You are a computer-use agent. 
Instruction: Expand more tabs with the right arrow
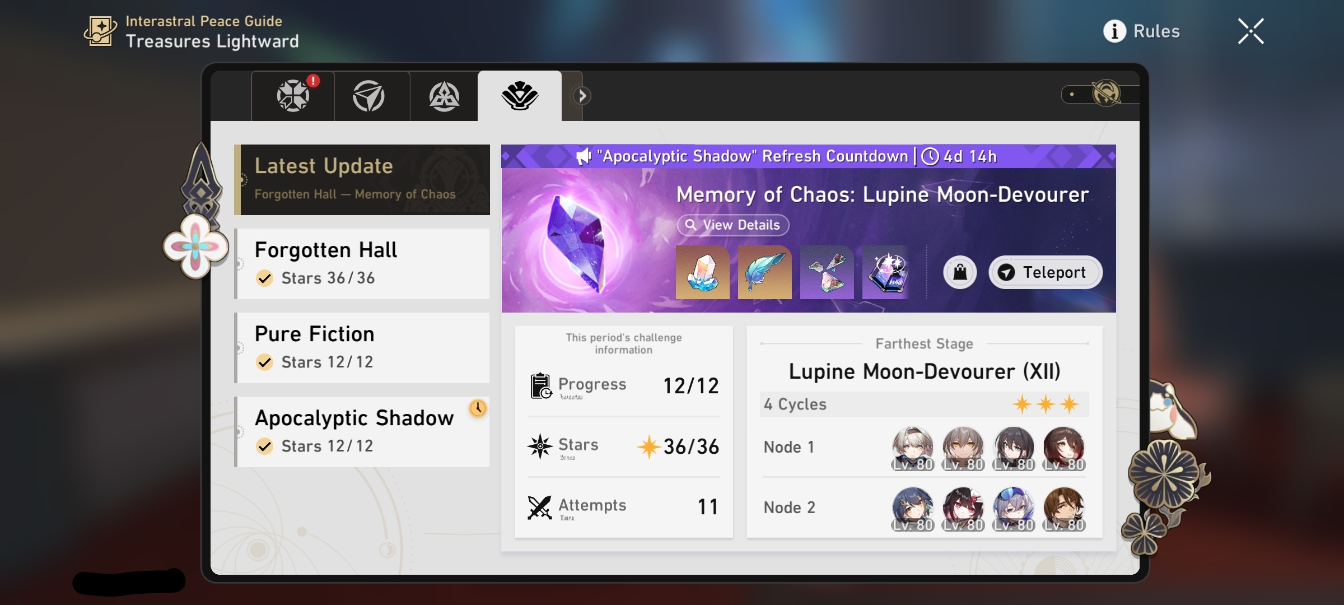click(x=582, y=96)
